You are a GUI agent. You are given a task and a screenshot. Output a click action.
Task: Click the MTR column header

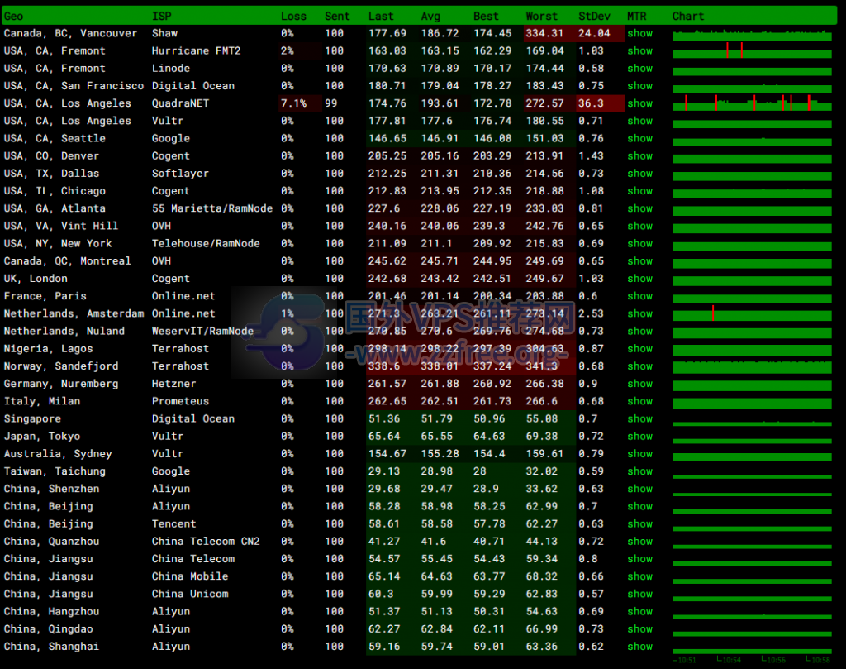pyautogui.click(x=637, y=17)
